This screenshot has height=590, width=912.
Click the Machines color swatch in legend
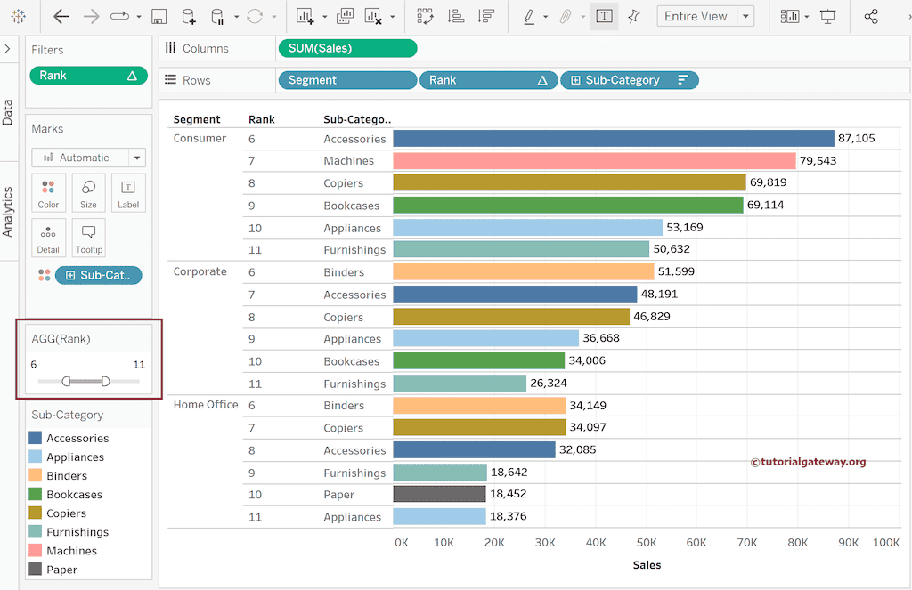(x=35, y=551)
